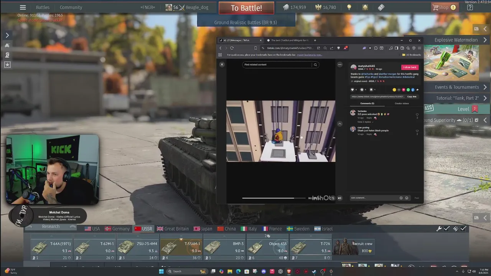Select the Sweden nation tab
Viewport: 491px width, 276px height.
[298, 229]
